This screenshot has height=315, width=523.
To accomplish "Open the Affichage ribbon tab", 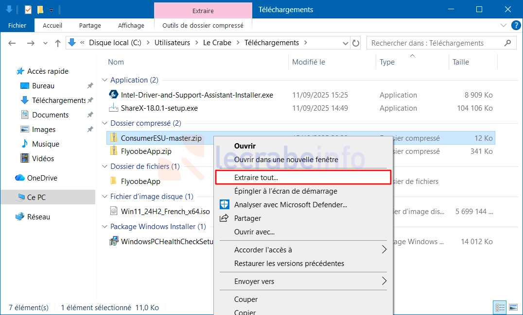I will click(131, 25).
